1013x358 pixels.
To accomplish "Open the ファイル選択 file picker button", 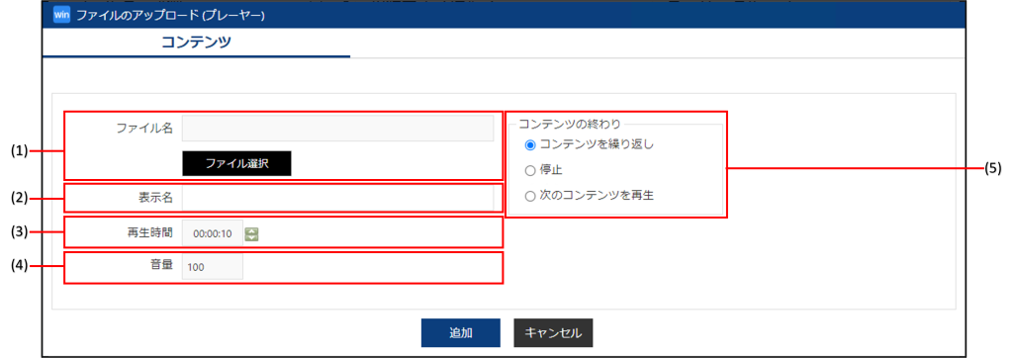I will click(237, 163).
